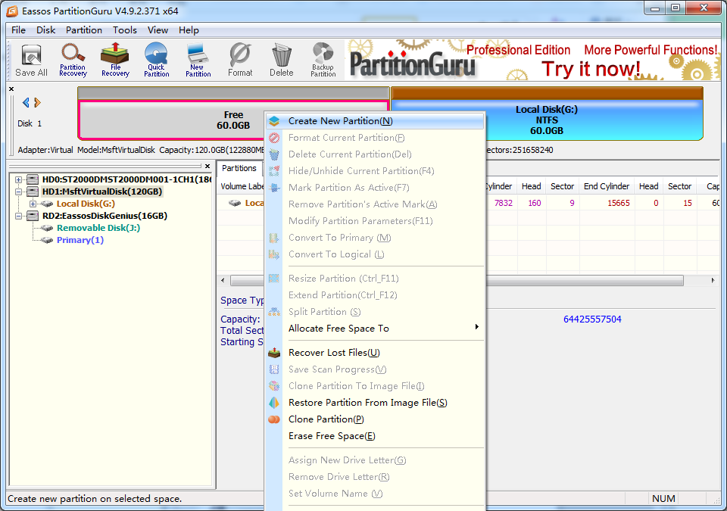Click HD0 ST2000DM disk drive icon
This screenshot has height=511, width=727.
33,179
